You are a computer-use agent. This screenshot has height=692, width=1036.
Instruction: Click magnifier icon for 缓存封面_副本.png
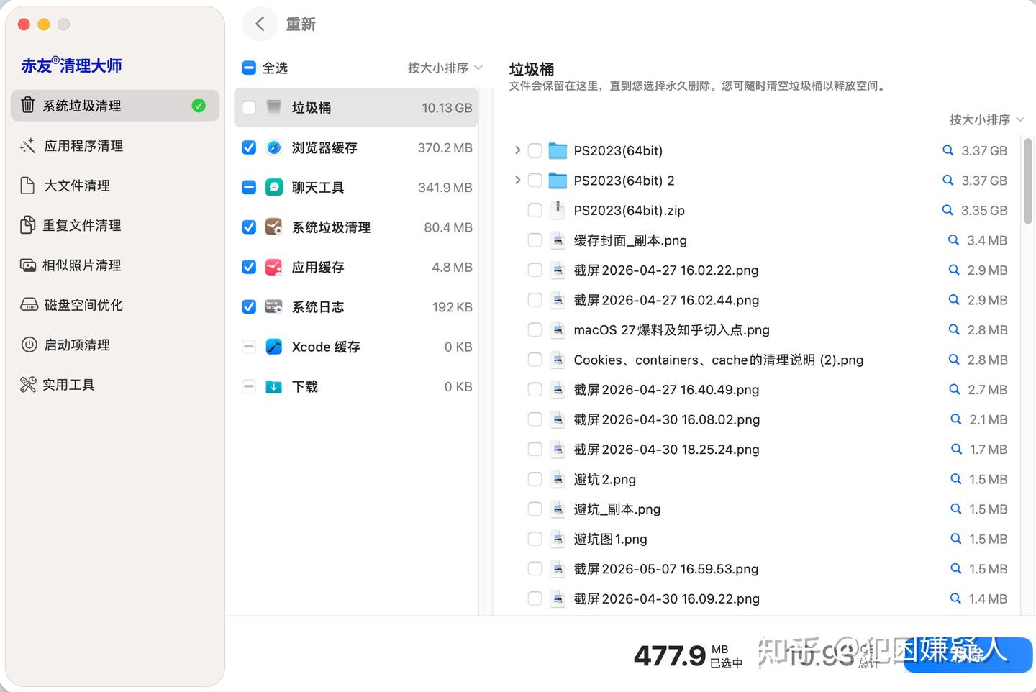point(953,240)
